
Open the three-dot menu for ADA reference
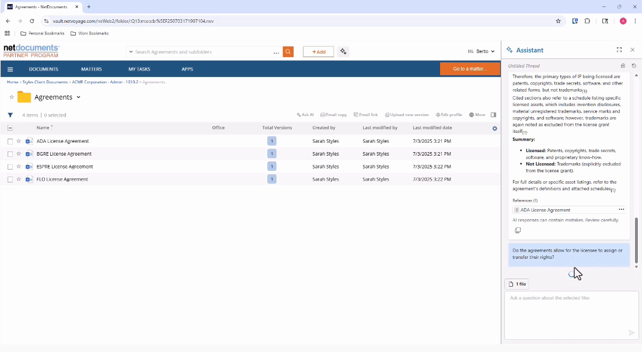coord(621,210)
